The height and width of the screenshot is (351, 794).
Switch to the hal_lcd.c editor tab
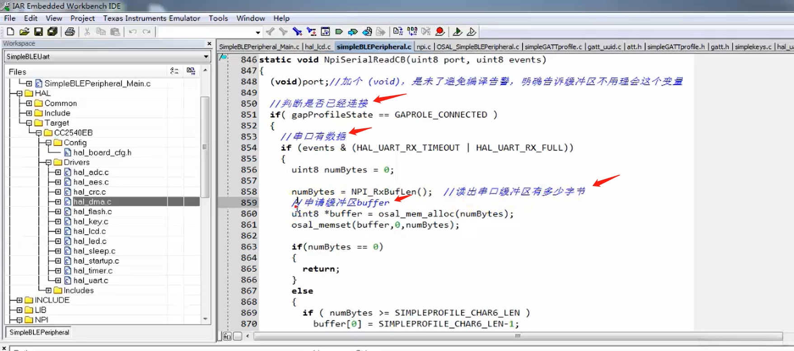coord(318,47)
